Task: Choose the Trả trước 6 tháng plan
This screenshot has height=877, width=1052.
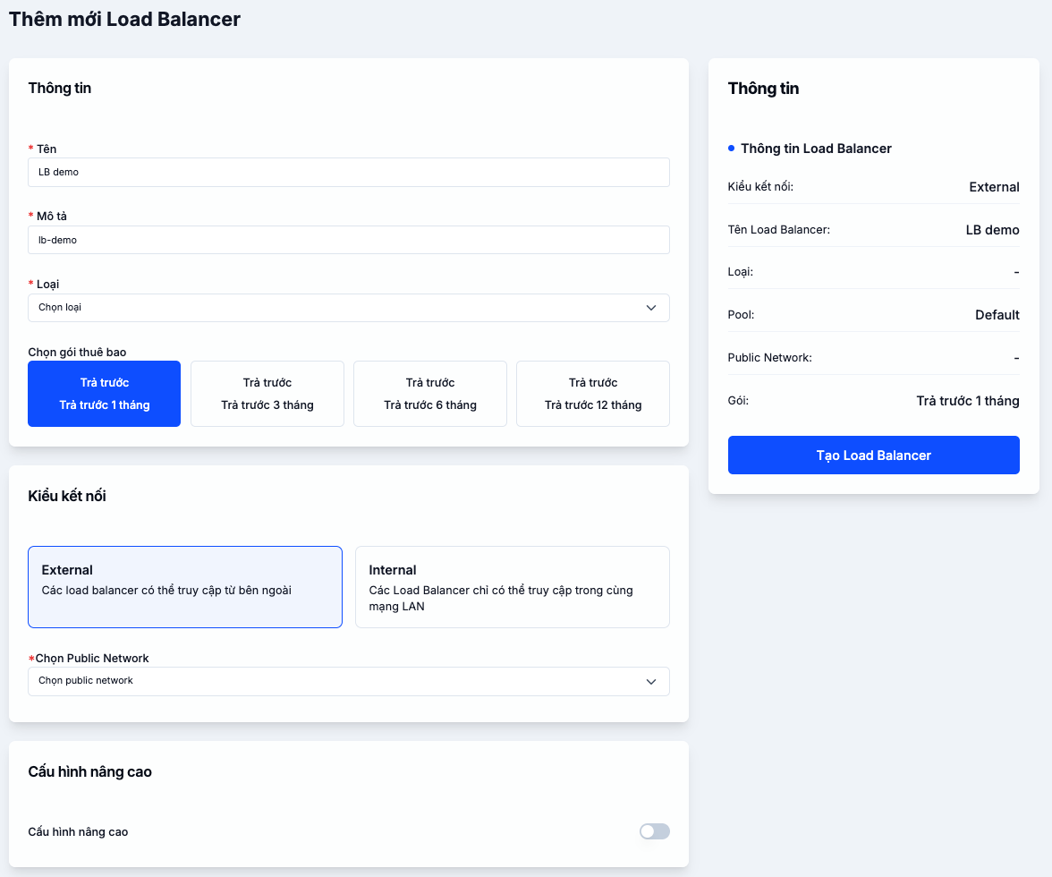Action: point(430,394)
